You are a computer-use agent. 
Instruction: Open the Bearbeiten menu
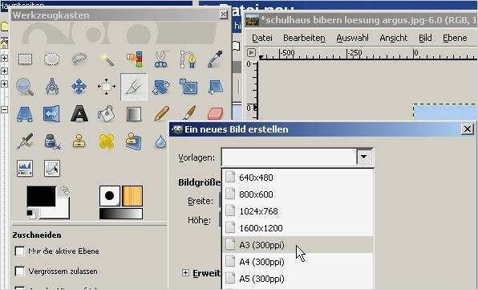(x=304, y=38)
